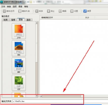Open the Edit tool in toolbar
The image size is (108, 105).
(60, 11)
